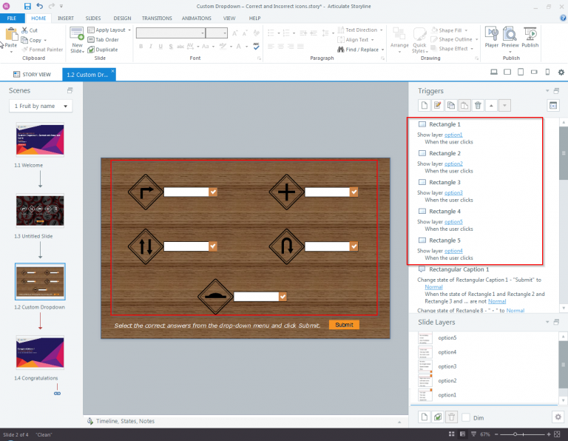Click the checkbox beside the crossroad sign field

point(354,192)
